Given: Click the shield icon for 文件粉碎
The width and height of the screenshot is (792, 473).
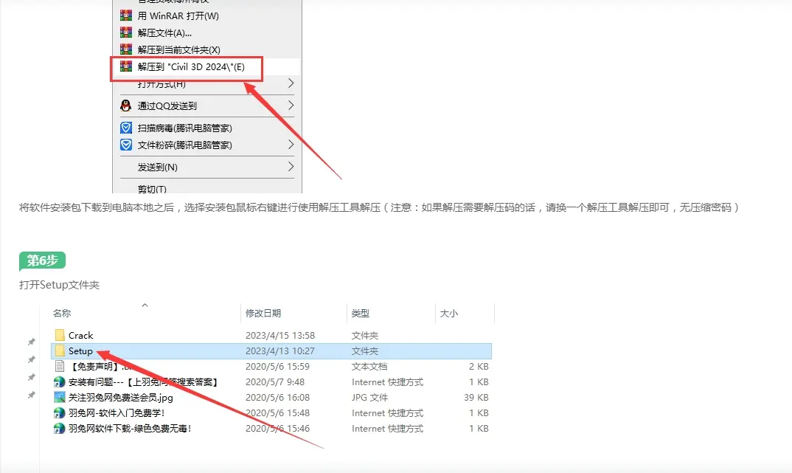Looking at the screenshot, I should tap(126, 145).
